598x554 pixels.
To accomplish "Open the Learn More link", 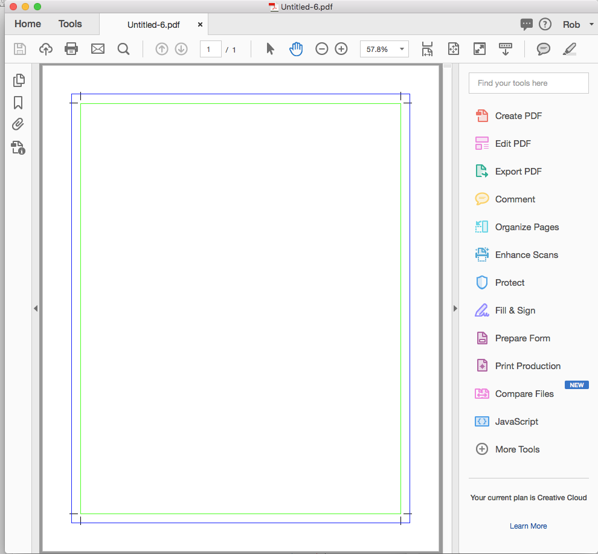I will [528, 526].
